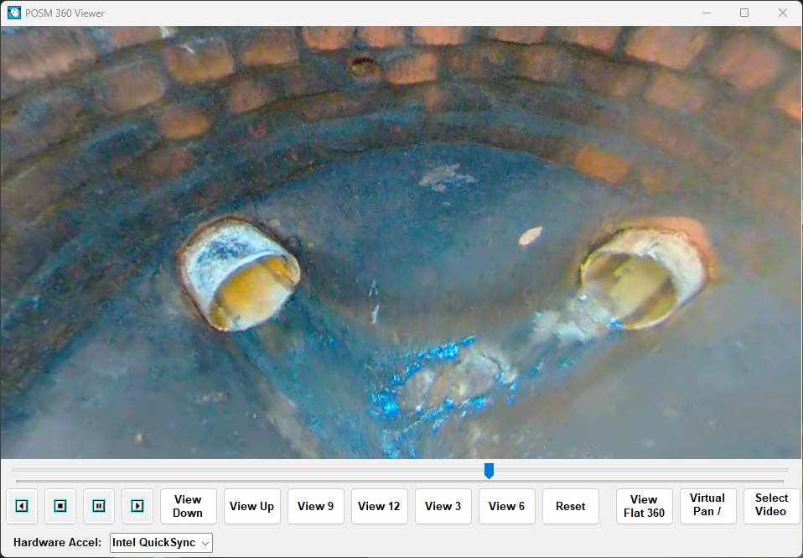Switch to the View 12 orientation
The height and width of the screenshot is (558, 803).
coord(379,506)
